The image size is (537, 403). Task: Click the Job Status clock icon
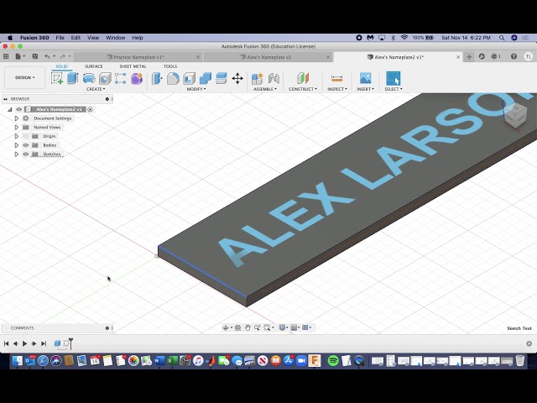click(496, 56)
